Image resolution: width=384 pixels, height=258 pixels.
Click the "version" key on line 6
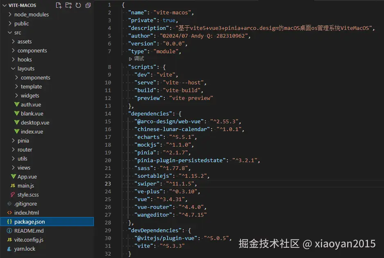point(142,43)
